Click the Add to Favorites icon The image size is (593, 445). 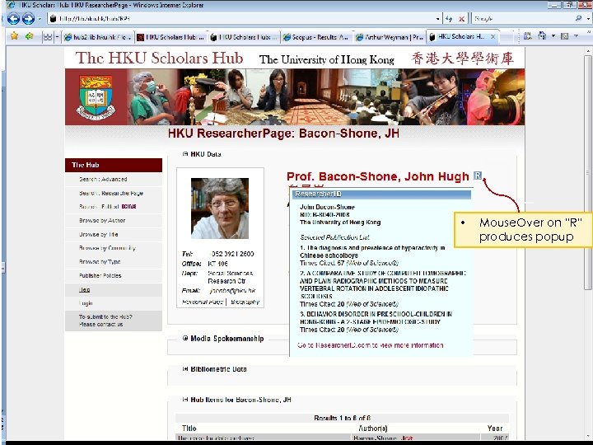point(29,36)
